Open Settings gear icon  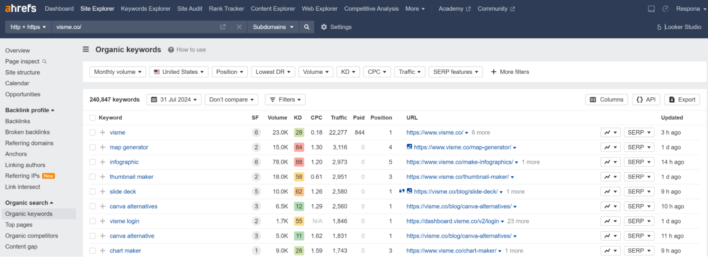point(324,27)
